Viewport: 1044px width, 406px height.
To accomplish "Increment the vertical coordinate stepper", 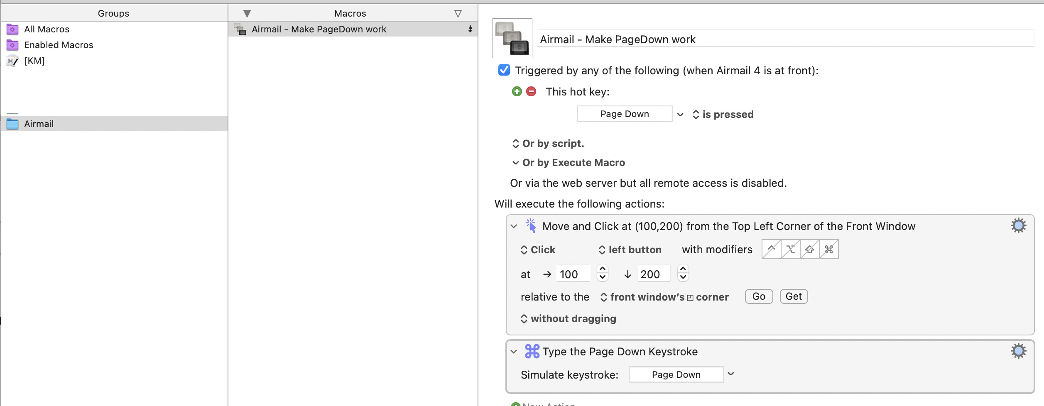I will tap(683, 269).
